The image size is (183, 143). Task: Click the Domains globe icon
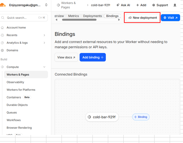2,50
